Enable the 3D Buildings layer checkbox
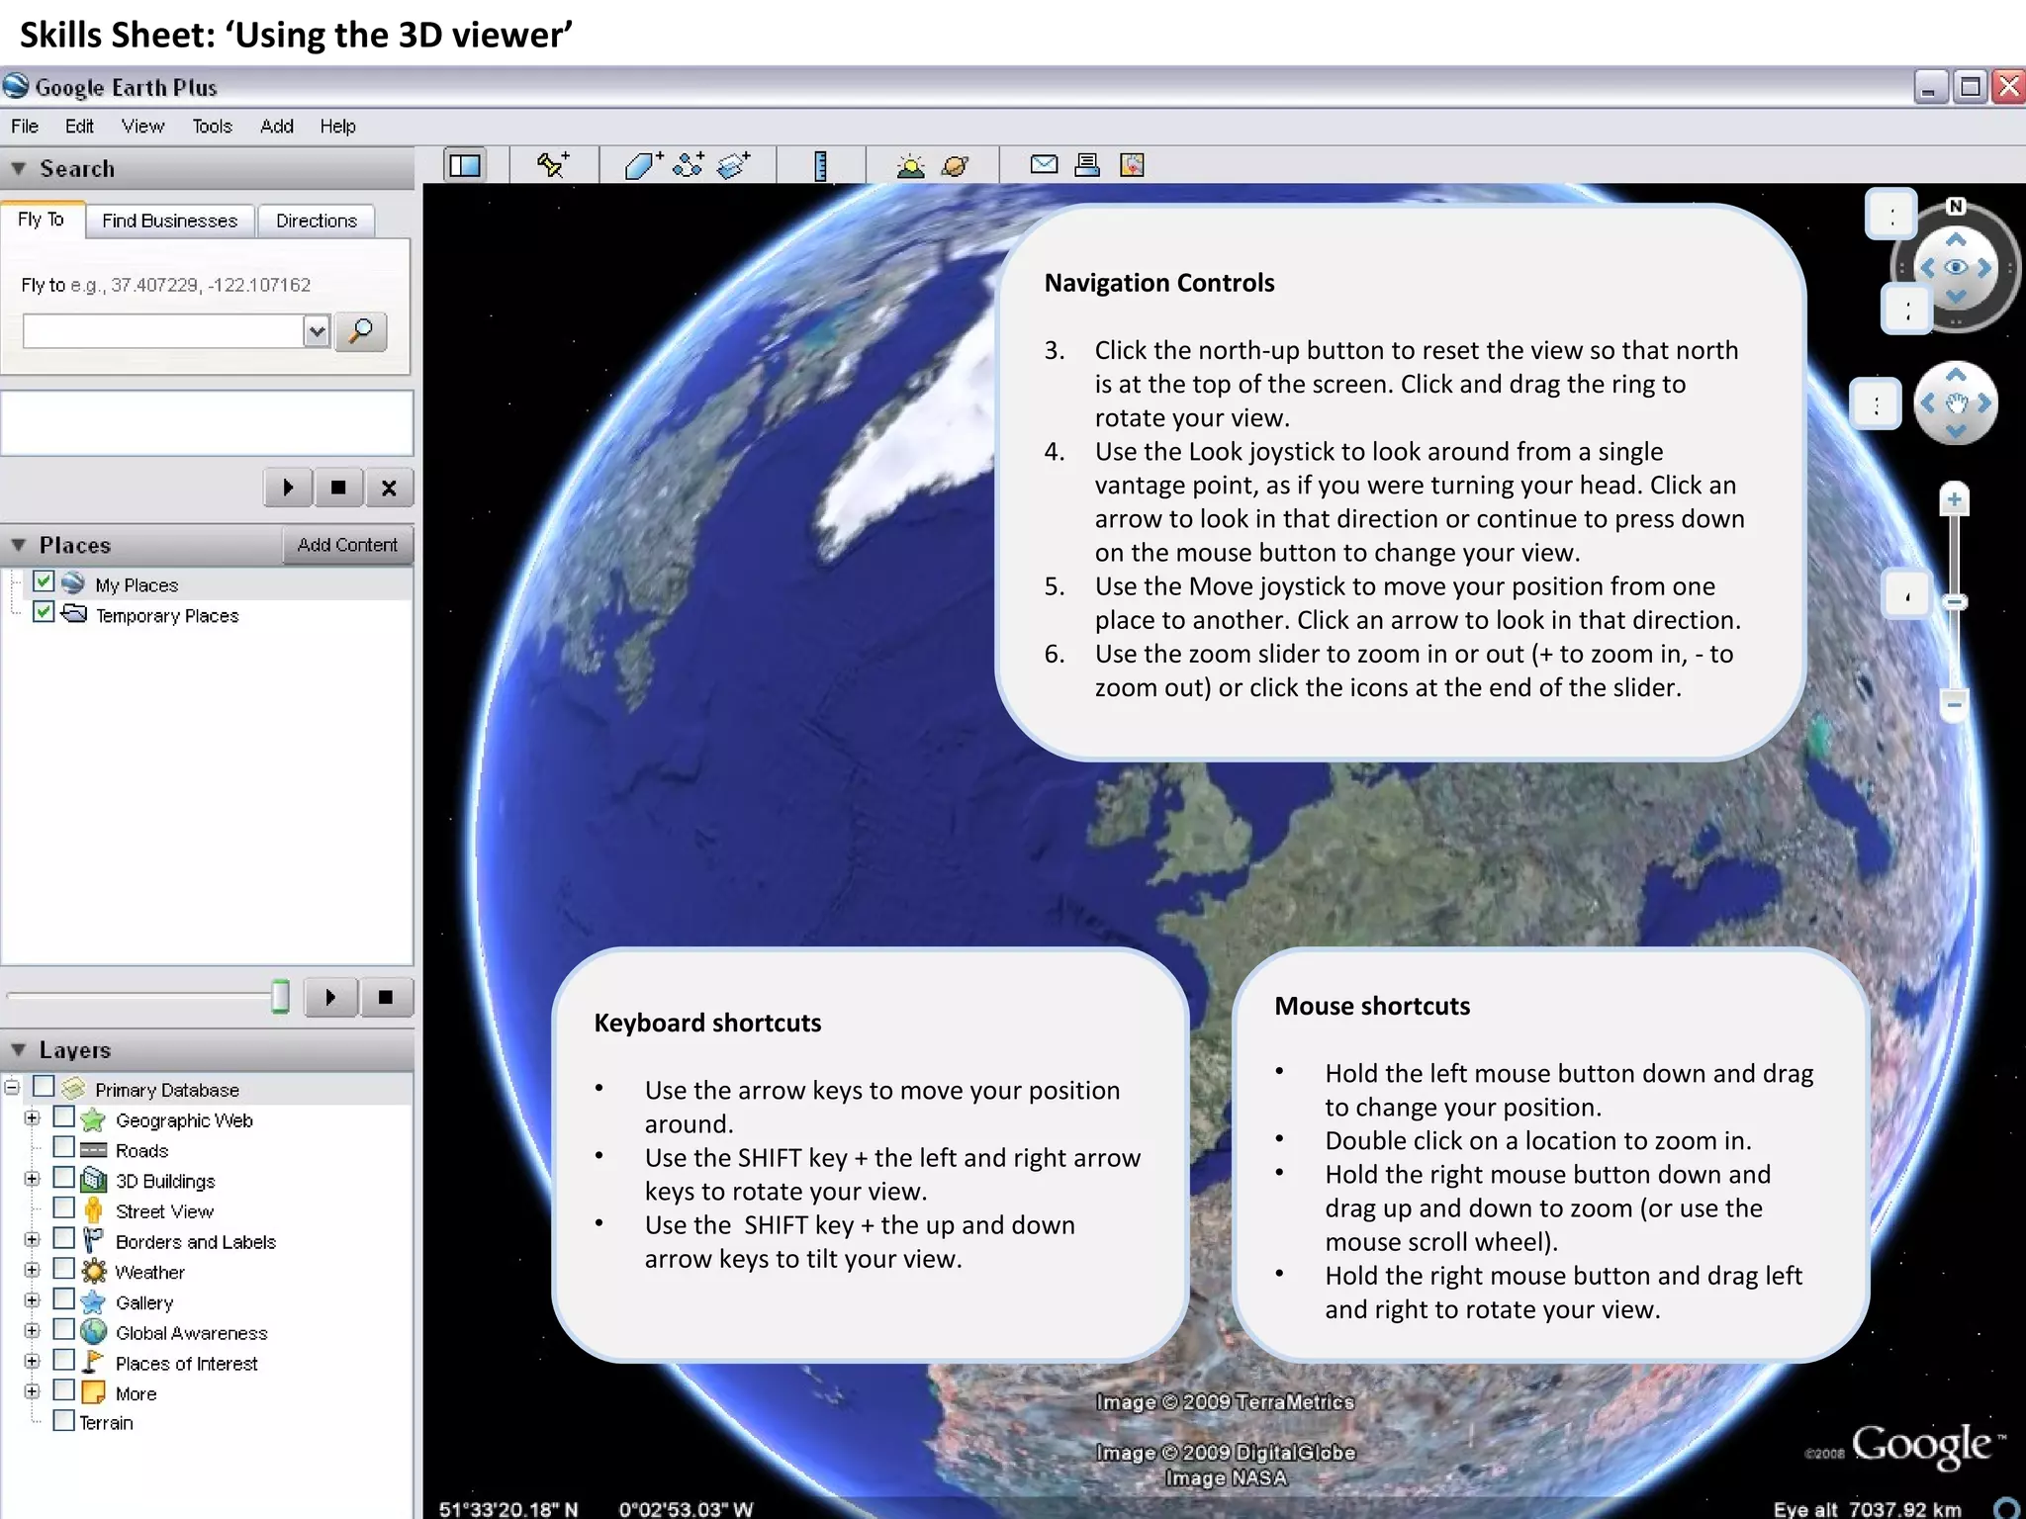The height and width of the screenshot is (1519, 2026). (64, 1177)
